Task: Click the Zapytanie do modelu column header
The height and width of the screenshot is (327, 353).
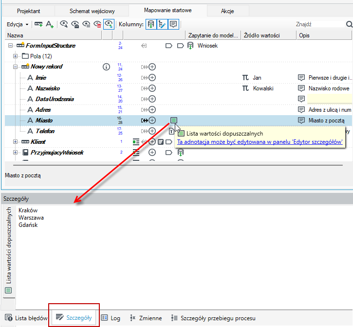Action: pyautogui.click(x=213, y=35)
